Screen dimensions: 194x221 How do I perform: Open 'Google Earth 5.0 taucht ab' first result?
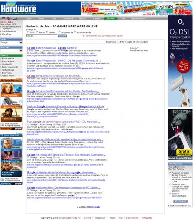click(x=52, y=48)
